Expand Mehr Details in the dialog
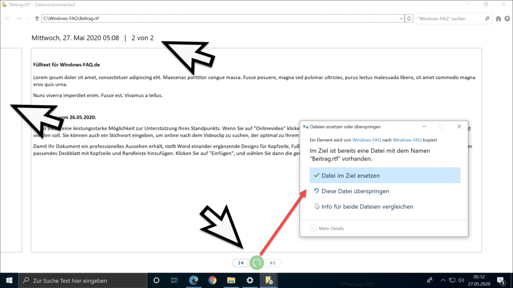The height and width of the screenshot is (288, 513). (327, 228)
